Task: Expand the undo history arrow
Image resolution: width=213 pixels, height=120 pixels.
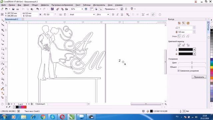Action: 41,9
